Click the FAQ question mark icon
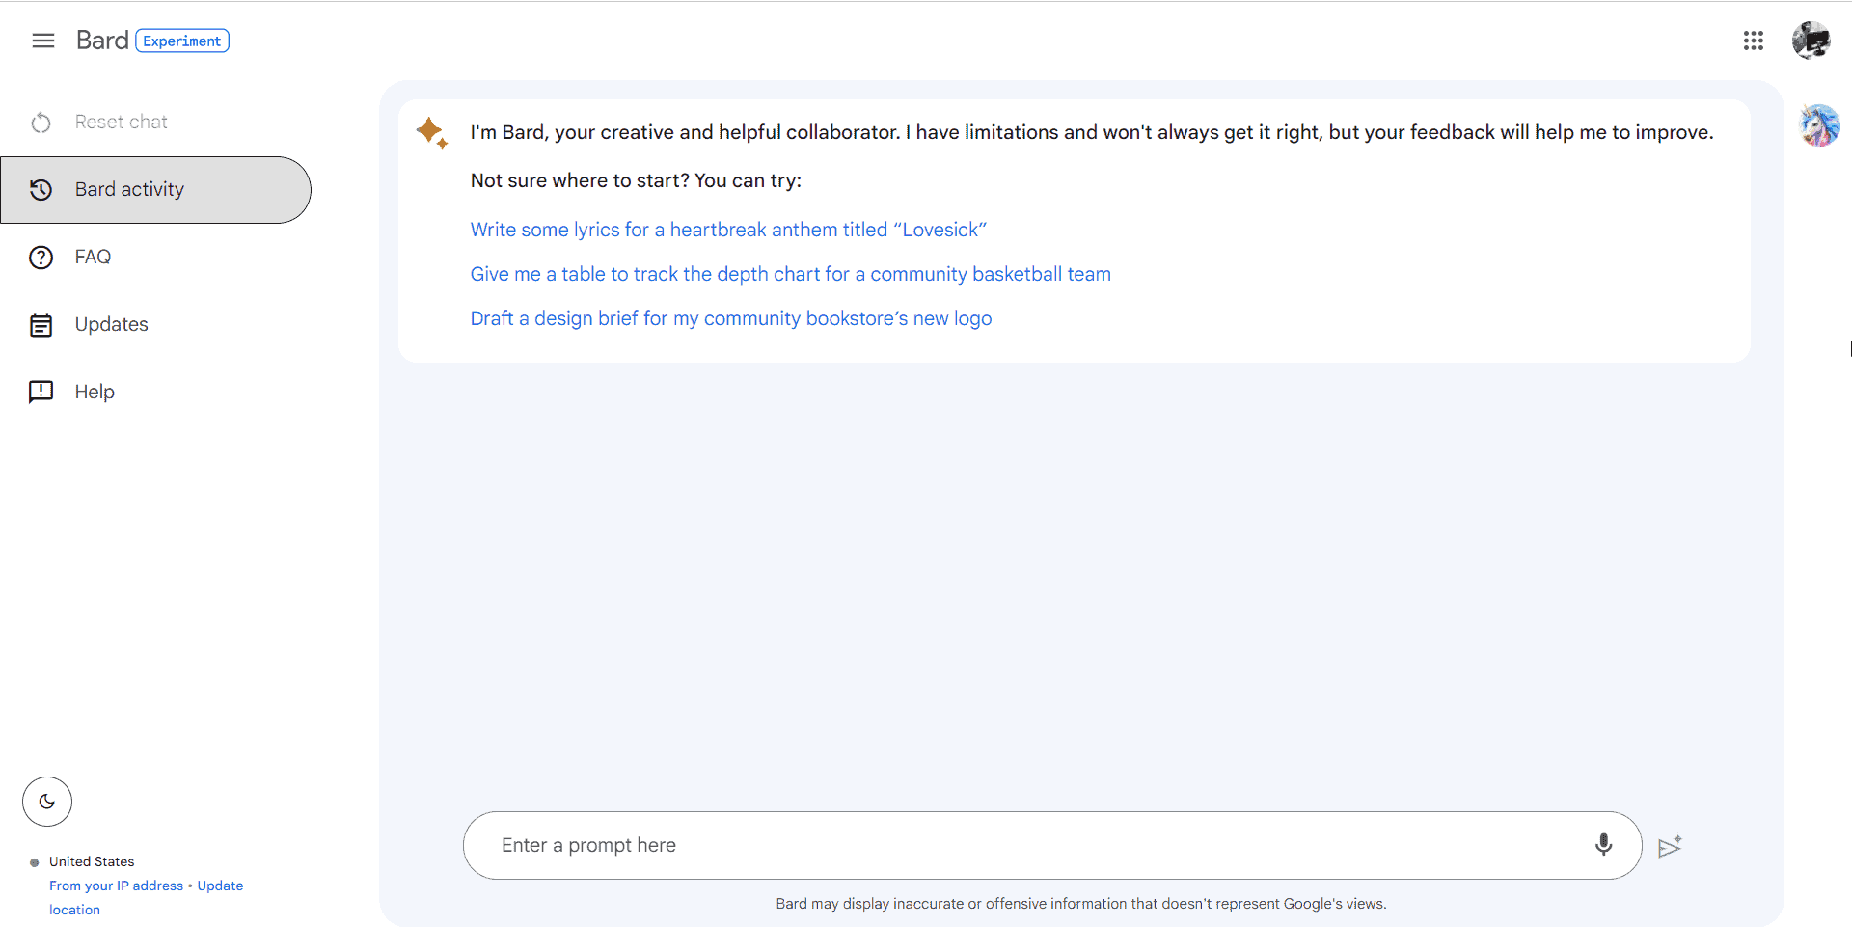The width and height of the screenshot is (1852, 927). click(41, 258)
